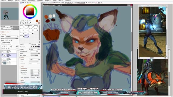
Task: Swap foreground and background colors
Action: point(39,20)
